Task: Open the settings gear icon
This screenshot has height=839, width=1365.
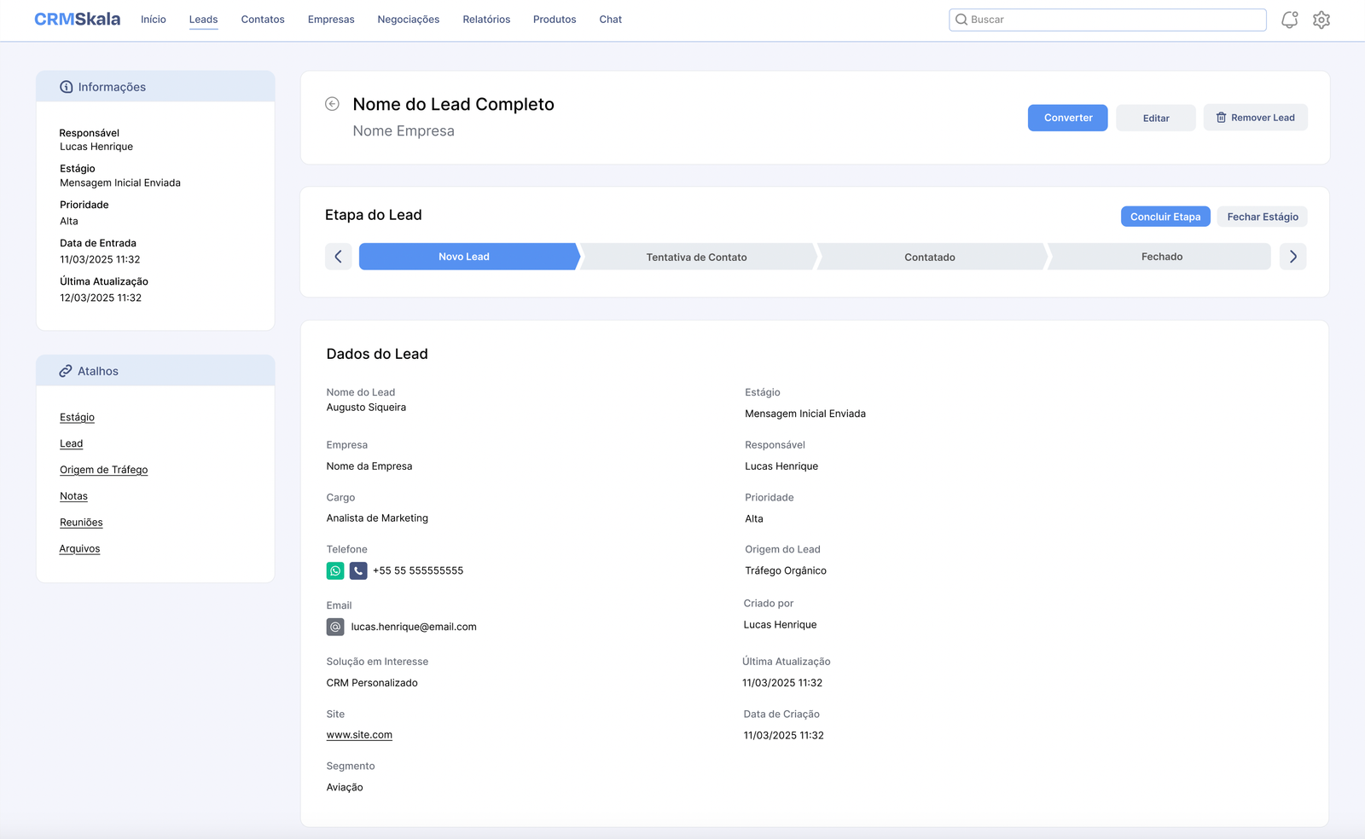Action: point(1321,20)
